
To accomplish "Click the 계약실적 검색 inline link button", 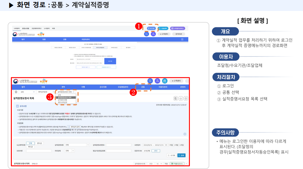I will 74,127.
